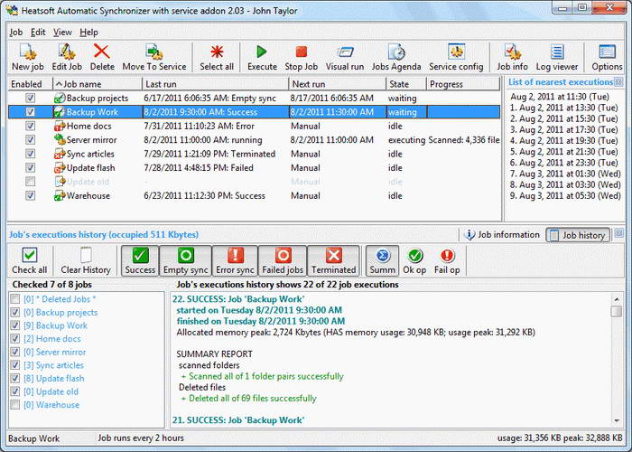Uncheck Enabled for Warehouse job row
Image resolution: width=632 pixels, height=452 pixels.
coord(30,195)
